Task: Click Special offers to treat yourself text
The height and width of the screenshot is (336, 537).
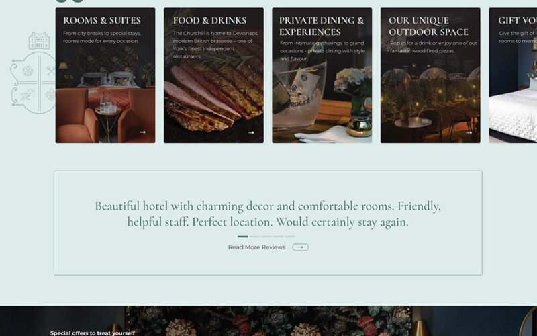Action: (x=93, y=333)
